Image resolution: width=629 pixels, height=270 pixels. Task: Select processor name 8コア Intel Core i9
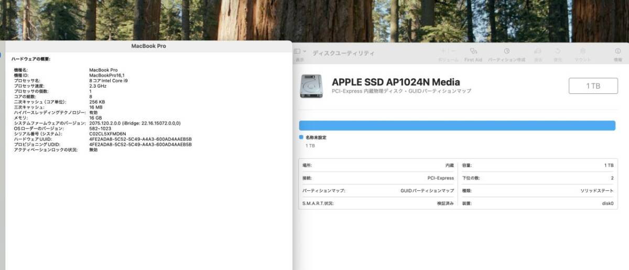(x=109, y=80)
